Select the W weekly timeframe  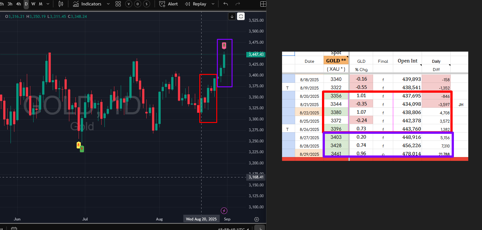click(x=33, y=4)
